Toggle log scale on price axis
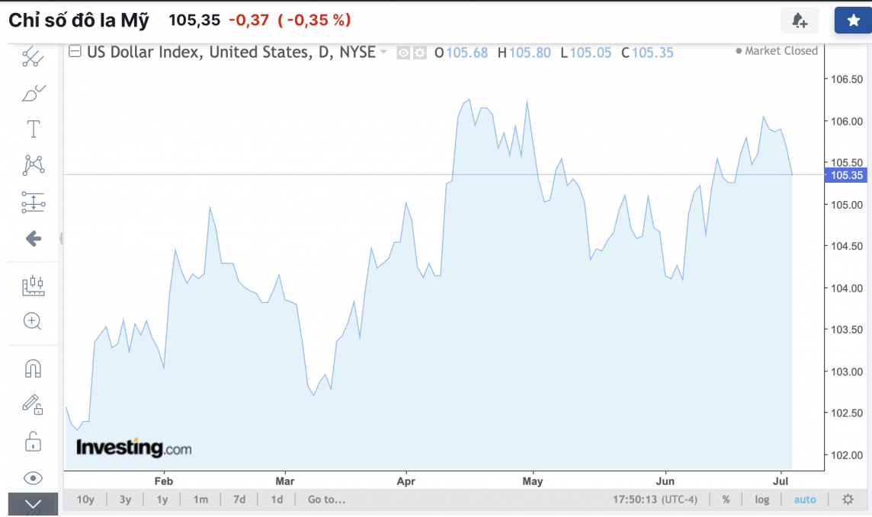Screen dimensions: 872x517 click(x=762, y=499)
